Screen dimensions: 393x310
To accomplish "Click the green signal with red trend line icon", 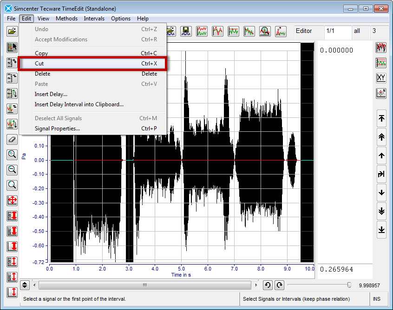I will tap(249, 32).
